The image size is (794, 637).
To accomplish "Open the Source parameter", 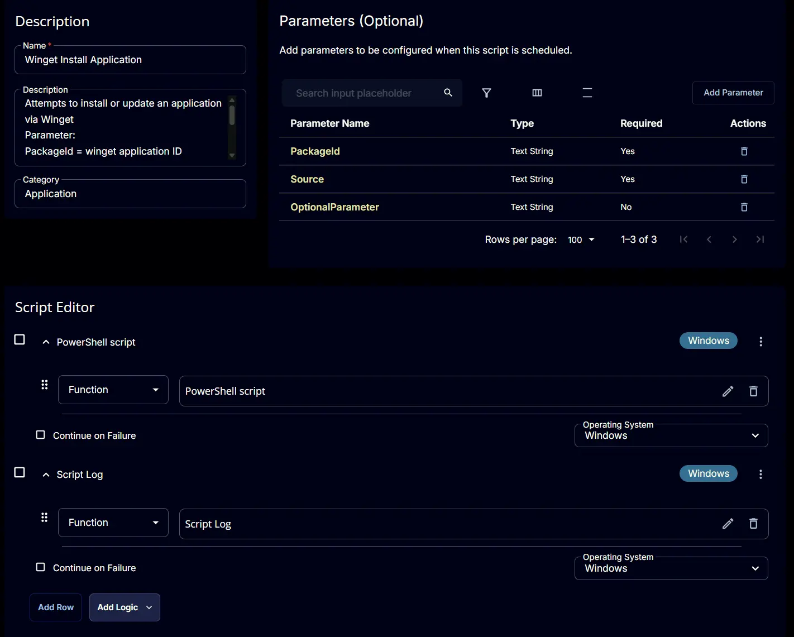I will coord(307,179).
